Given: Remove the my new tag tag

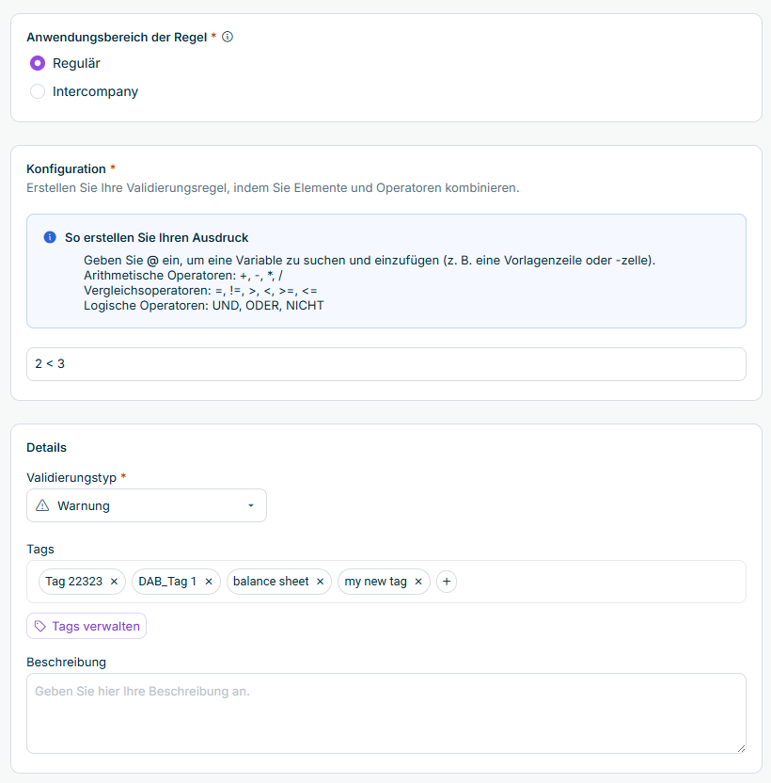Looking at the screenshot, I should coord(418,582).
